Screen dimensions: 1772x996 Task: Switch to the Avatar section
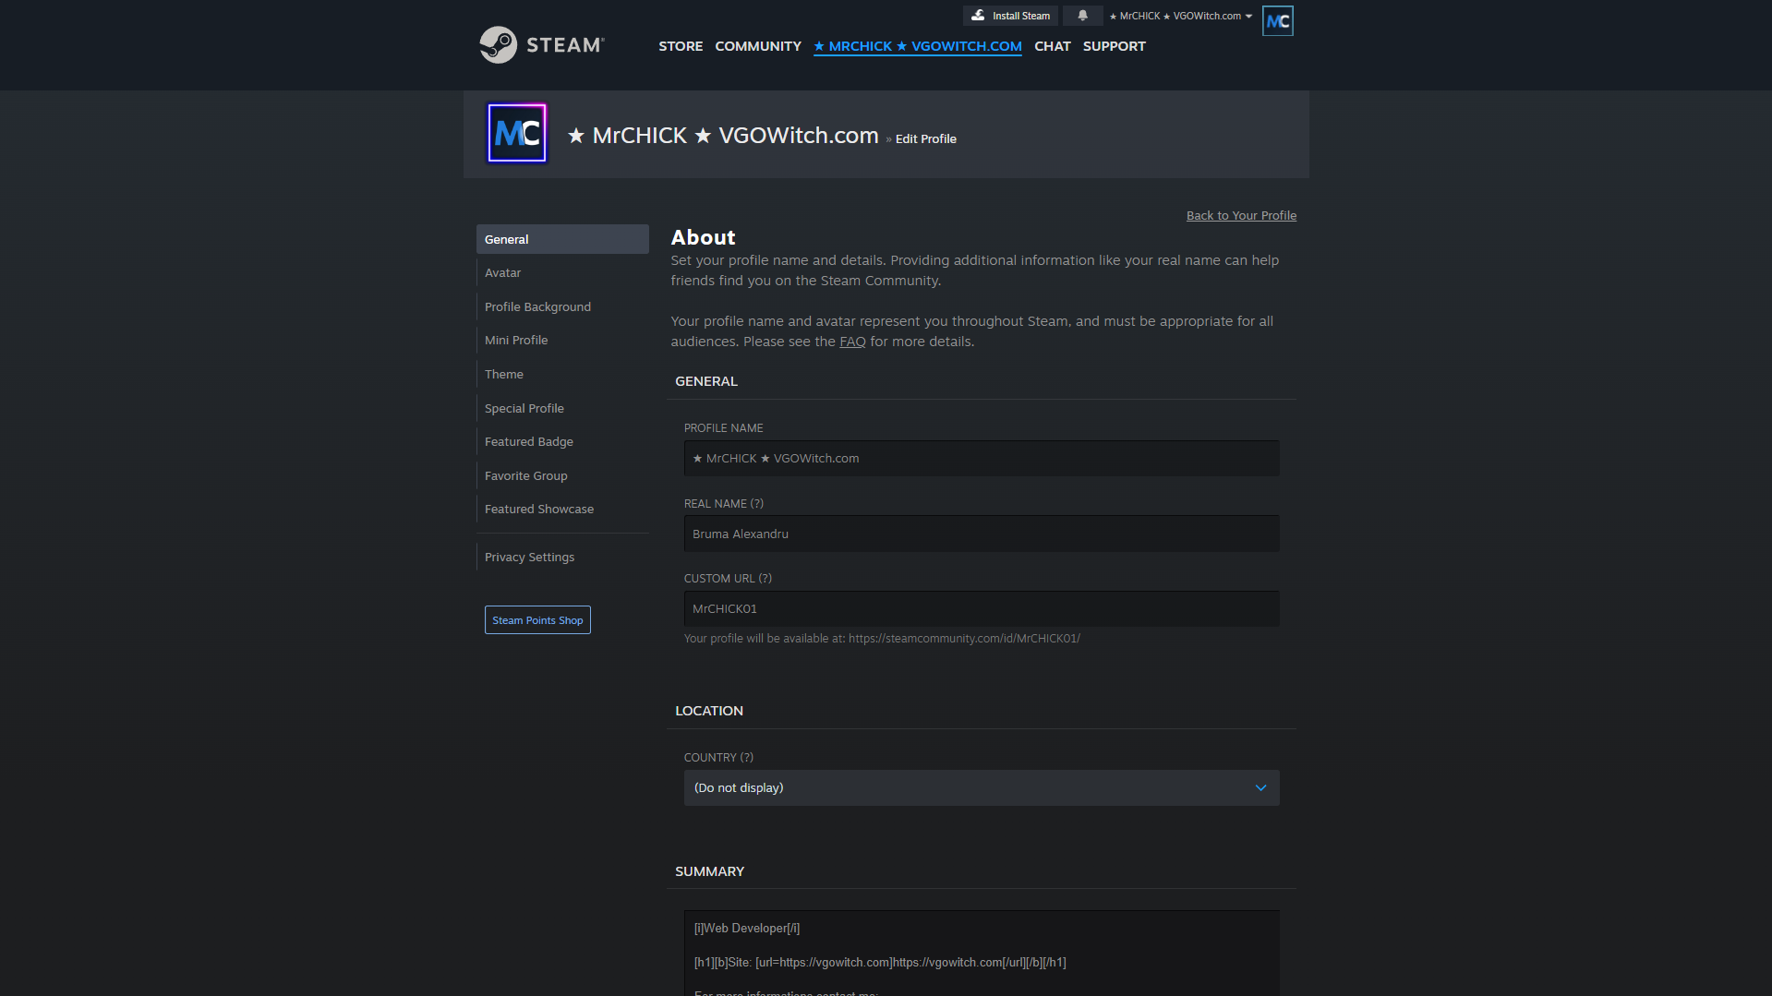[562, 273]
